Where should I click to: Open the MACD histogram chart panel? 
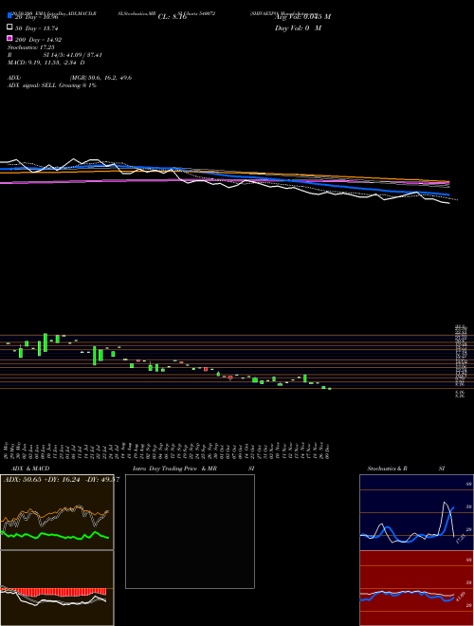pyautogui.click(x=57, y=588)
